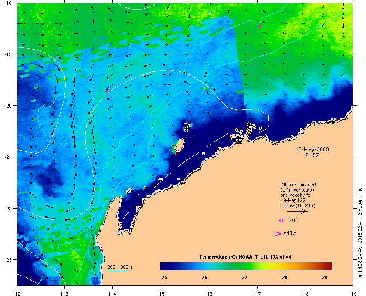The image size is (366, 296).
Task: Click the color bar label 25
Action: click(164, 277)
